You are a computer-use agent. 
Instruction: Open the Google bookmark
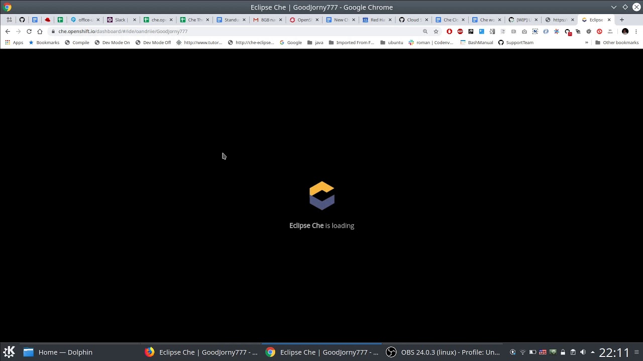click(x=290, y=43)
